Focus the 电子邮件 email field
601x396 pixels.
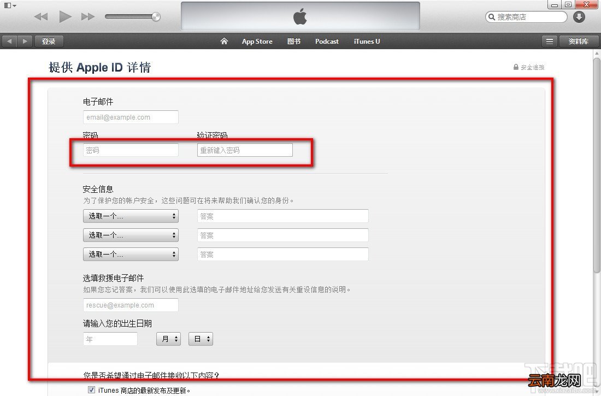(131, 117)
